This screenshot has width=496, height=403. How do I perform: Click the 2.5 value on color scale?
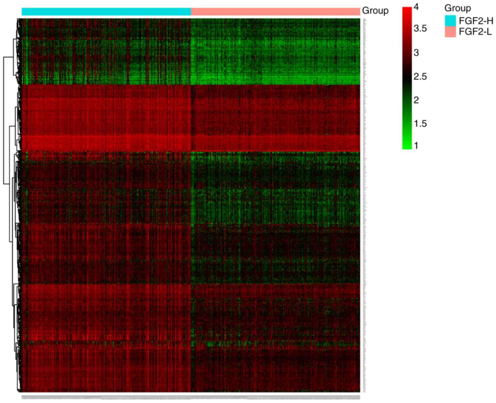(x=420, y=77)
